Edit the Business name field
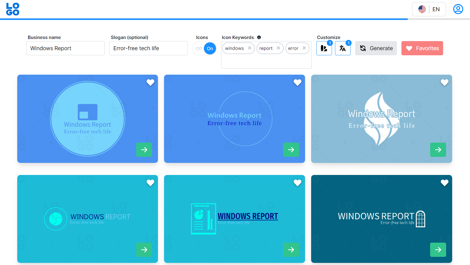This screenshot has height=265, width=470. [x=65, y=48]
